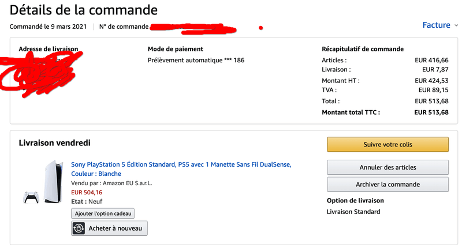The width and height of the screenshot is (462, 248).
Task: Click the Détails de la commande title
Action: point(83,9)
